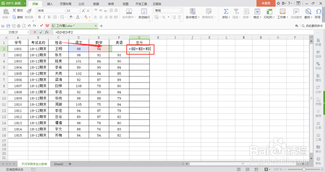This screenshot has width=325, height=172.
Task: Expand the Name Box dropdown showing SUMIF
Action: pyautogui.click(x=28, y=32)
